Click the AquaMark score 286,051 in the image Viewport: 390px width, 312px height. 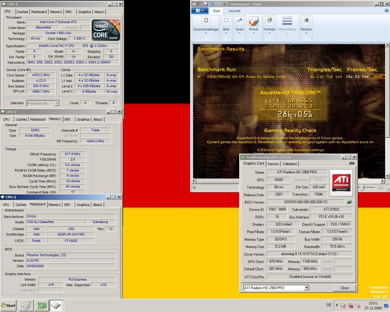(295, 114)
